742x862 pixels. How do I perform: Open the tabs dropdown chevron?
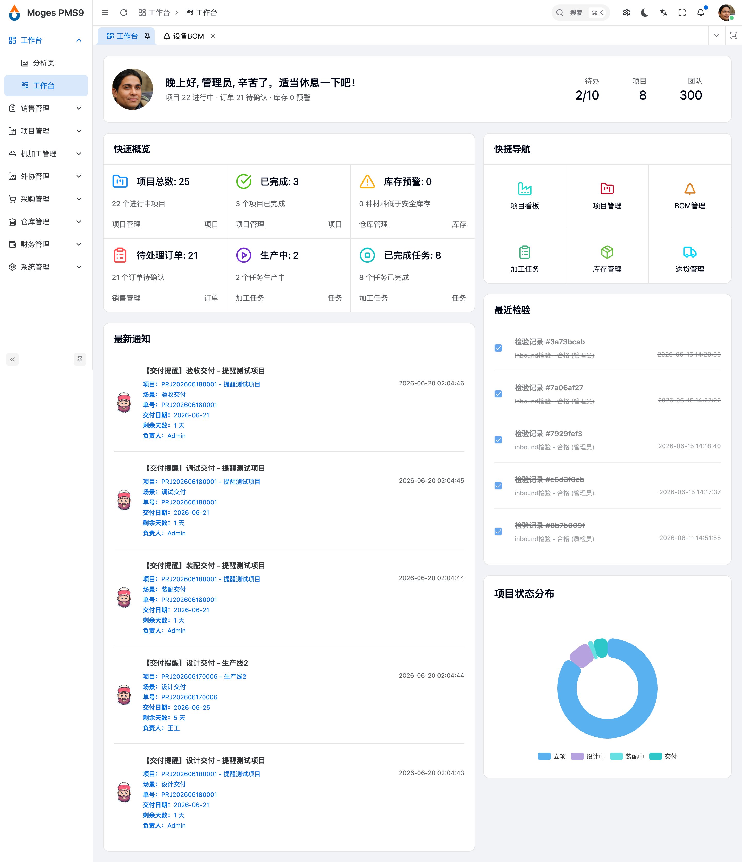[717, 36]
